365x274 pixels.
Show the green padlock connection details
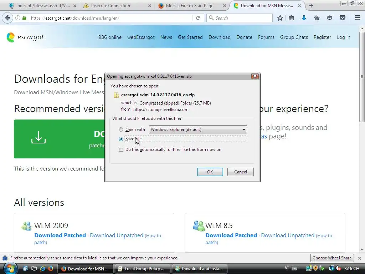(24, 18)
